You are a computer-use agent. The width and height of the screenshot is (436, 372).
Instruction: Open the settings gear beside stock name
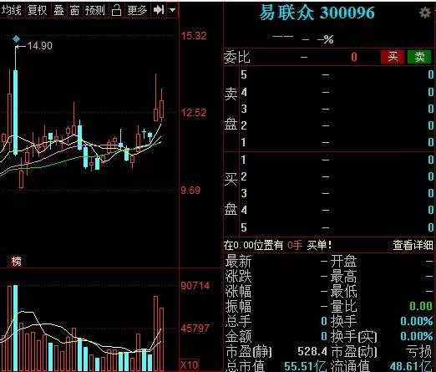tap(425, 13)
